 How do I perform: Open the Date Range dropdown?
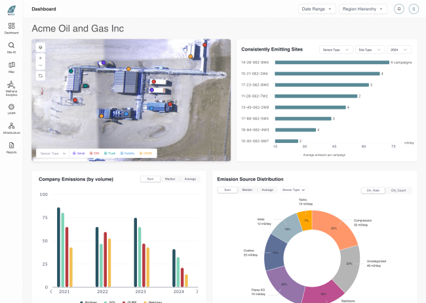pyautogui.click(x=317, y=9)
